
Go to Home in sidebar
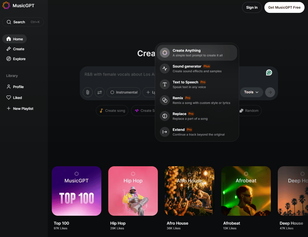[x=15, y=39]
